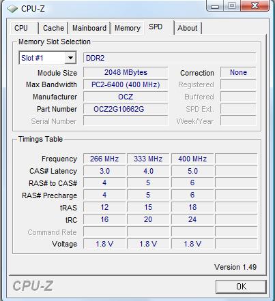
Task: Open the About tab
Action: point(188,28)
